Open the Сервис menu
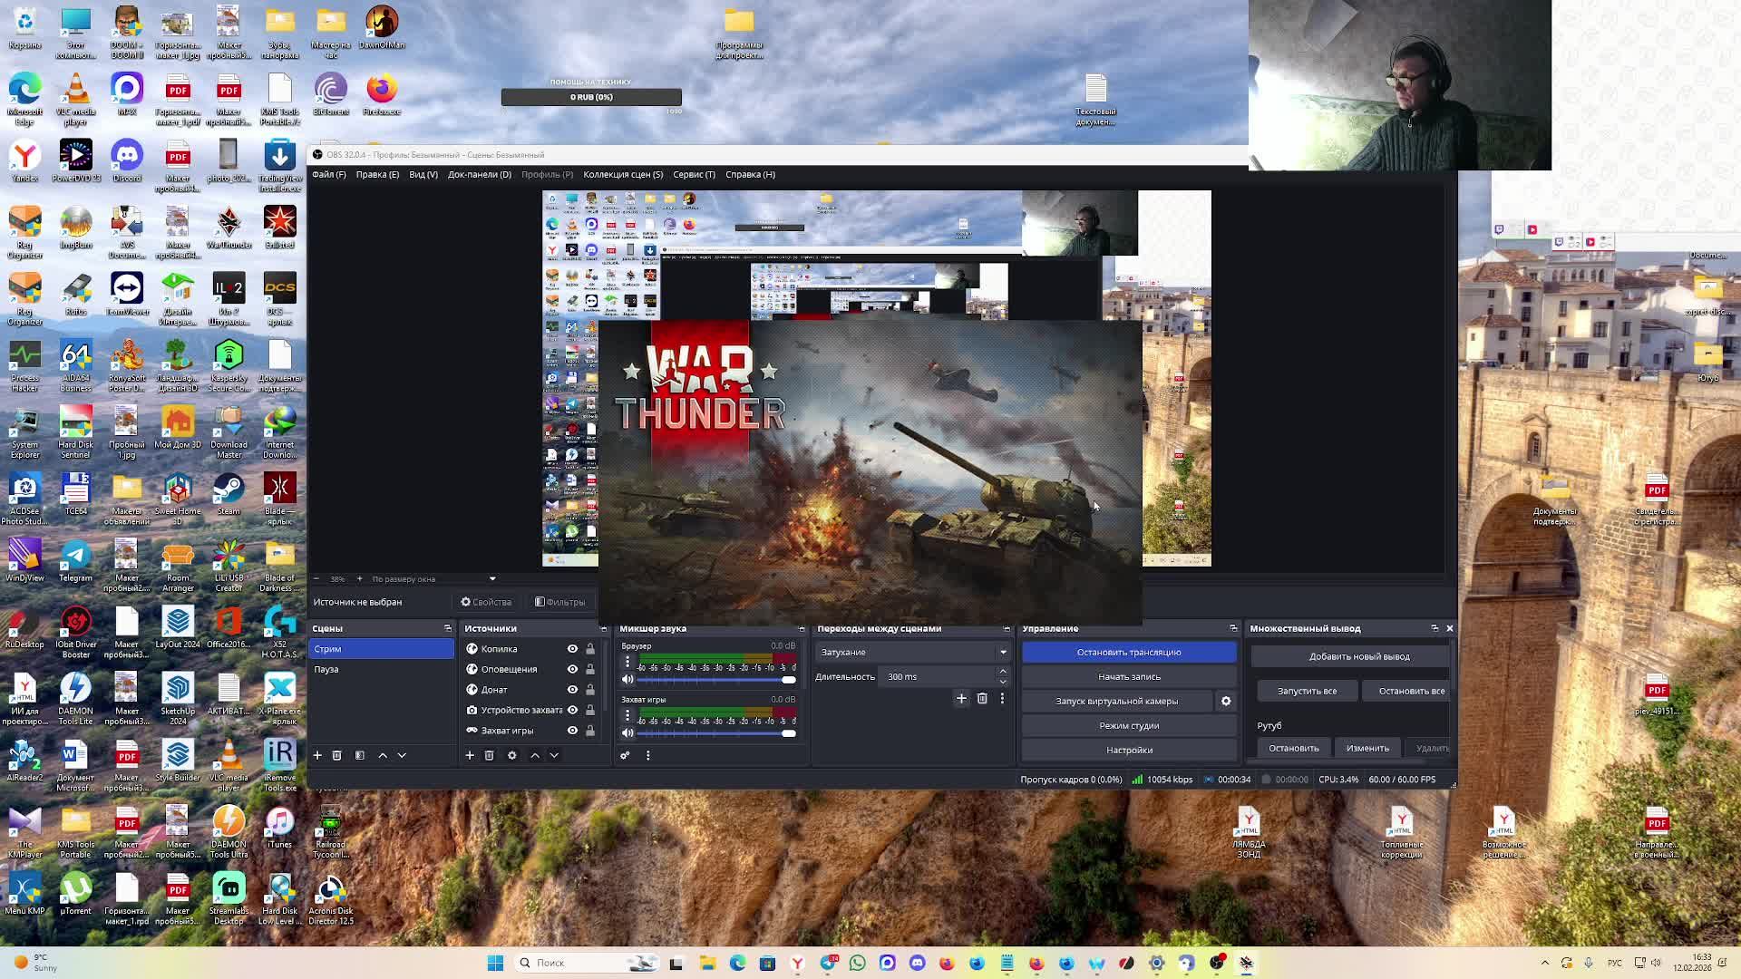Screen dimensions: 1741x979 coord(694,174)
